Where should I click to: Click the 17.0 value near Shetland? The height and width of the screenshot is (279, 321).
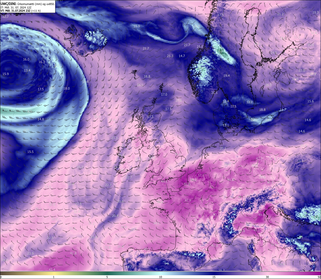click(x=164, y=94)
